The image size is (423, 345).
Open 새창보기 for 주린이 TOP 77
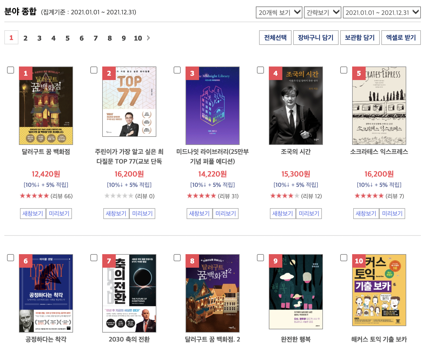tap(116, 214)
